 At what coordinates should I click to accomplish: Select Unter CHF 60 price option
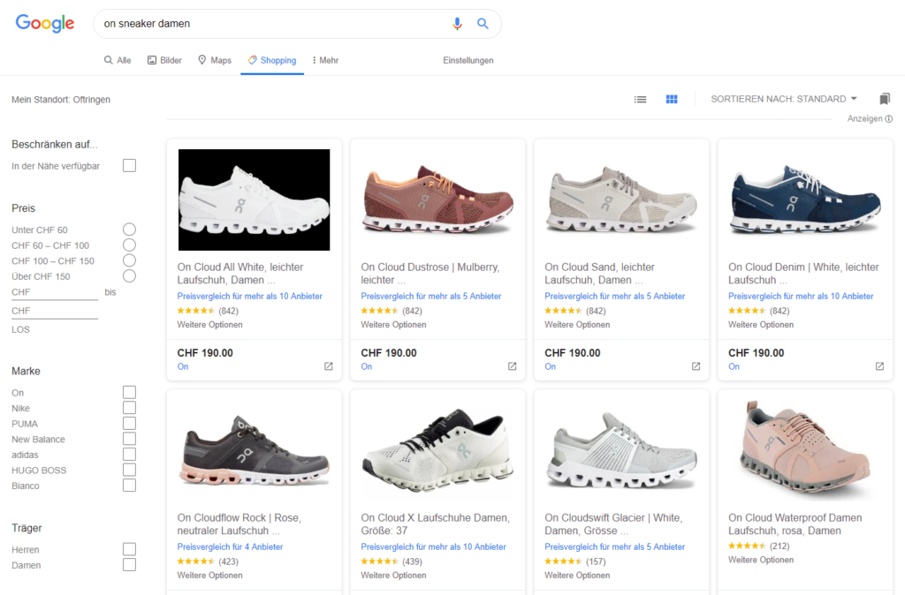tap(129, 230)
